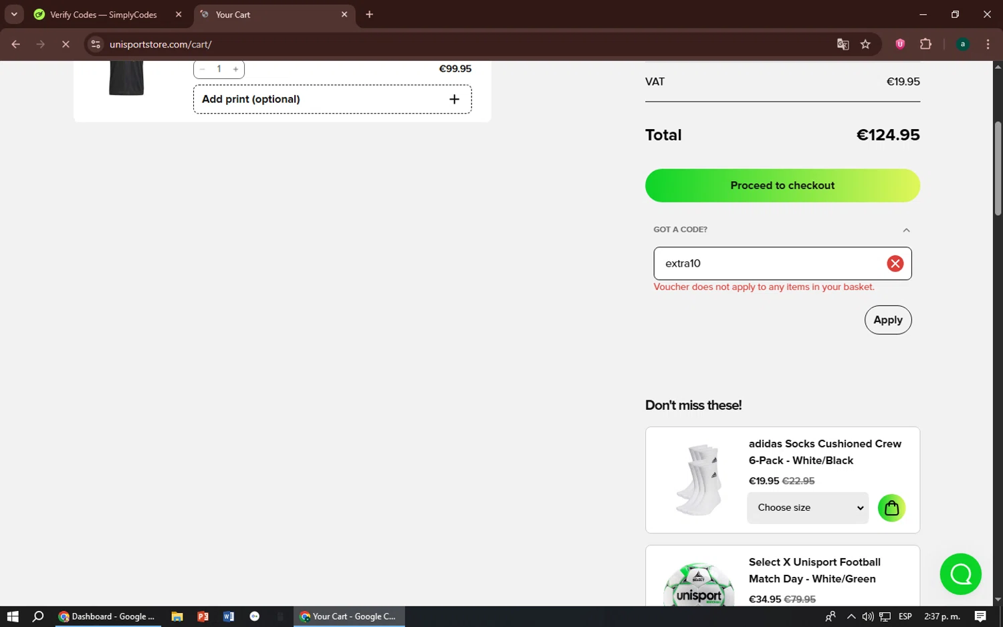Clear the extra10 voucher code field
Image resolution: width=1003 pixels, height=627 pixels.
pyautogui.click(x=895, y=263)
